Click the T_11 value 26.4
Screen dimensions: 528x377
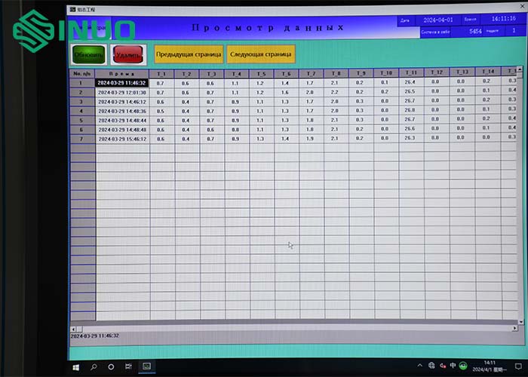(x=410, y=81)
